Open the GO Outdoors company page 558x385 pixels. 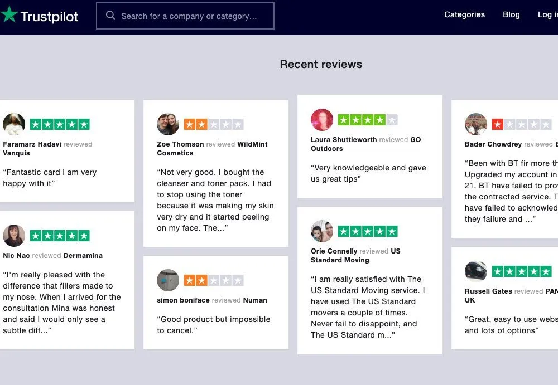416,140
